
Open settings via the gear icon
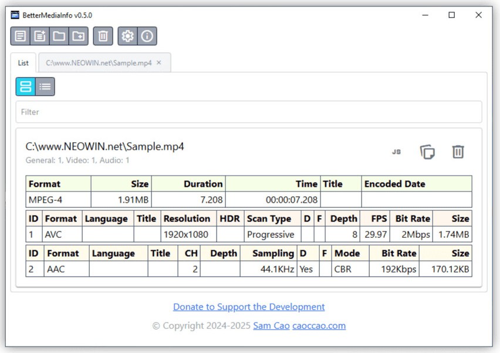click(127, 36)
